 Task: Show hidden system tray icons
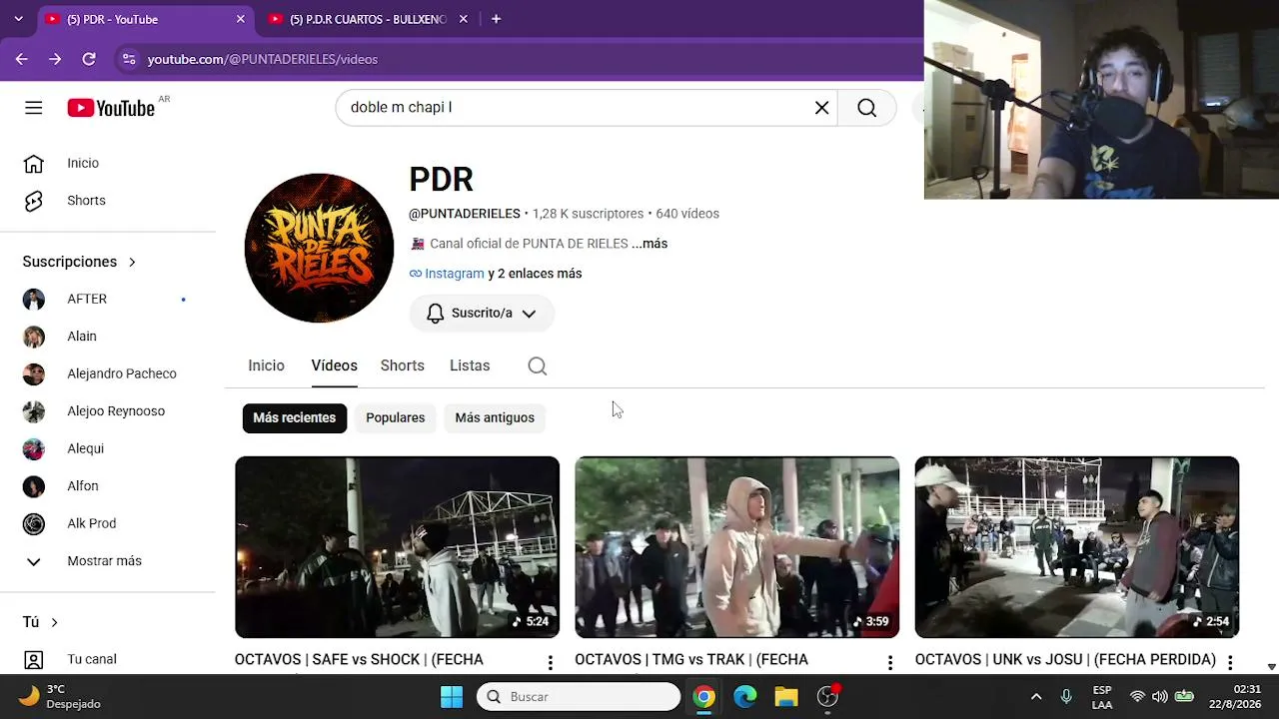click(x=1036, y=697)
